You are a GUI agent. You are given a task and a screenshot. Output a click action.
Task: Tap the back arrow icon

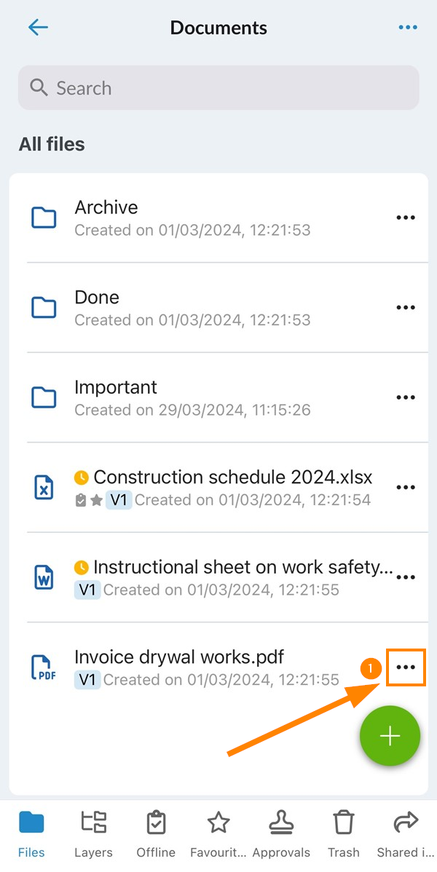38,28
